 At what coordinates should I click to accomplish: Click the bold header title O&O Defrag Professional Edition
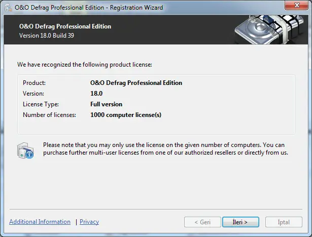click(x=65, y=26)
